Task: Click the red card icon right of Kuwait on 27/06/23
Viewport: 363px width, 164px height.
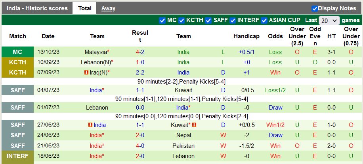Action: tap(194, 125)
